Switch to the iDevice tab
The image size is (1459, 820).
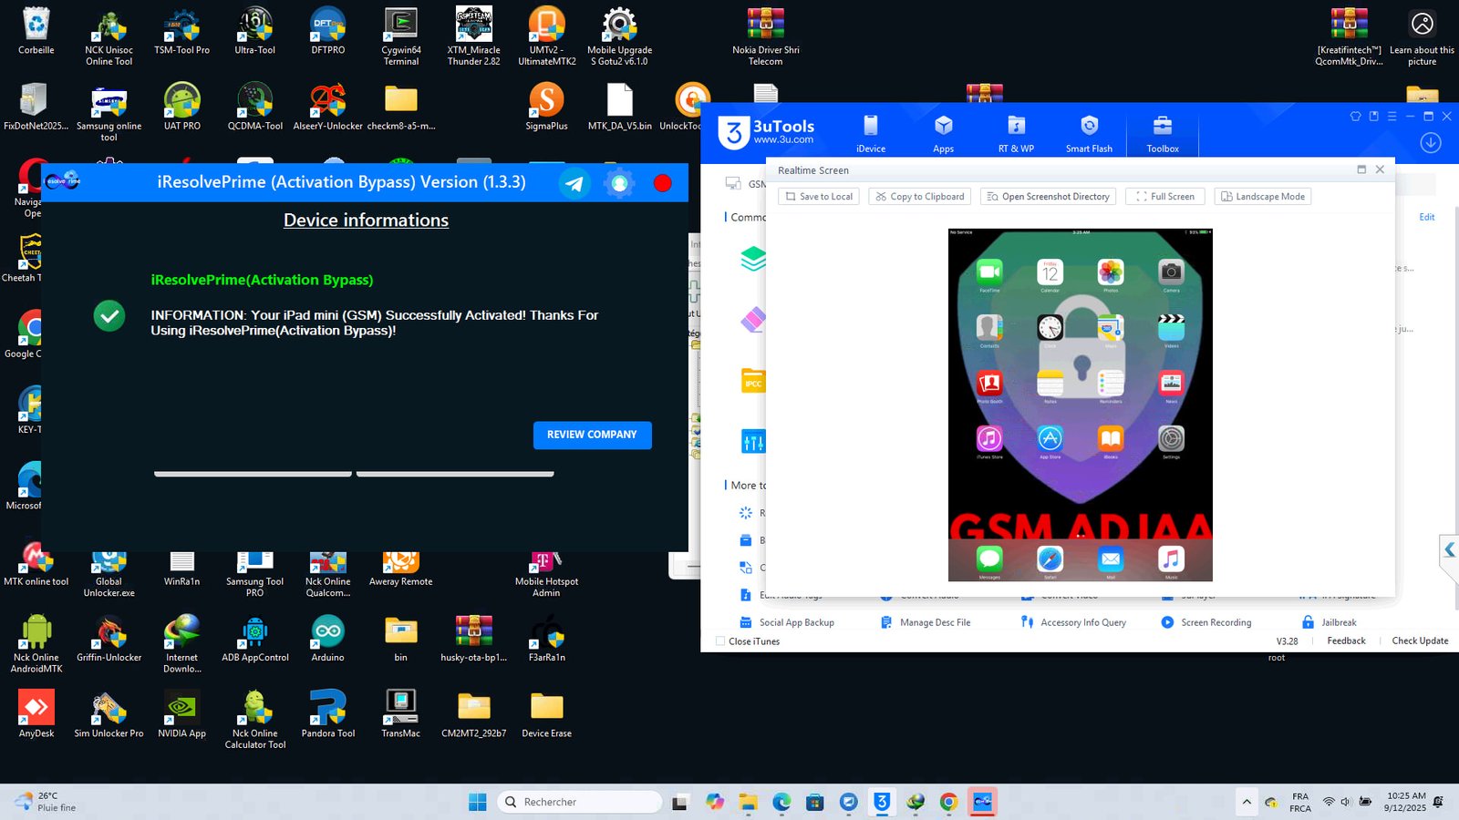pyautogui.click(x=870, y=133)
